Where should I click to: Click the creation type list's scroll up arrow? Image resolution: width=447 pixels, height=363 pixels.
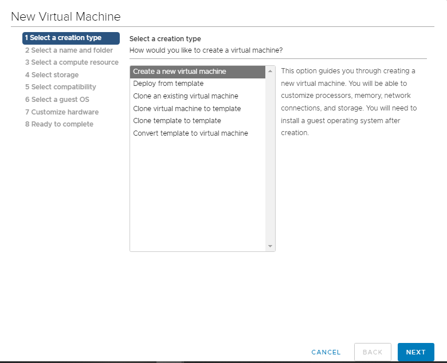point(270,71)
